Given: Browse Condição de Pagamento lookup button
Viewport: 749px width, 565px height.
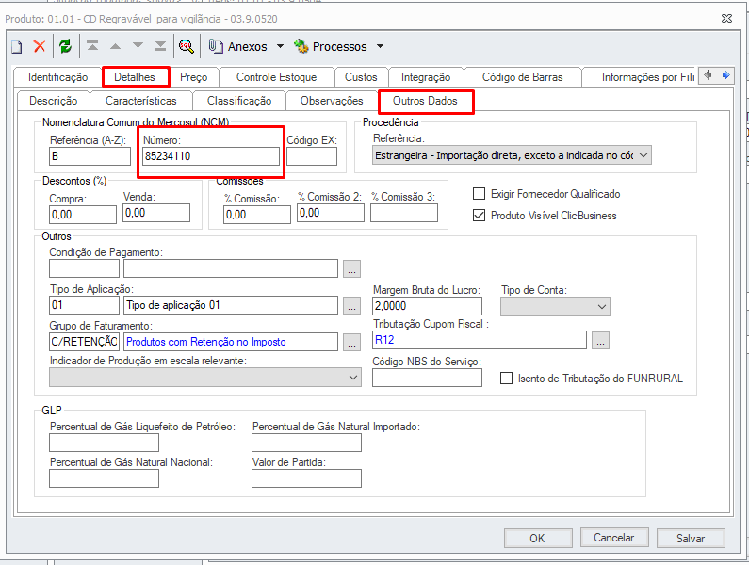Looking at the screenshot, I should click(351, 269).
